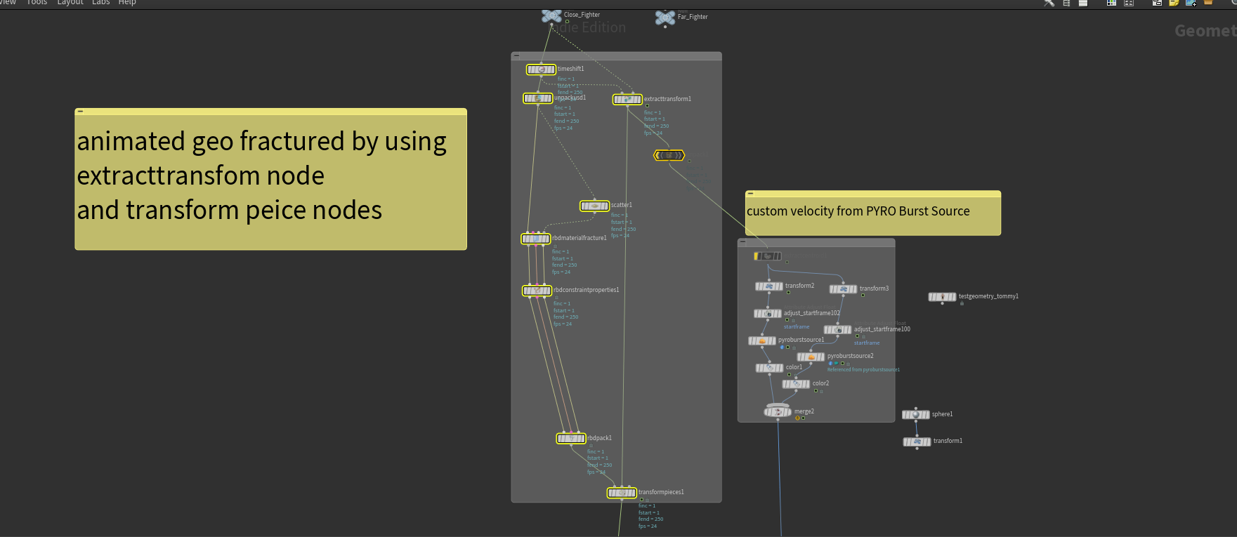Collapse the fracture network box
The height and width of the screenshot is (537, 1237).
(516, 55)
